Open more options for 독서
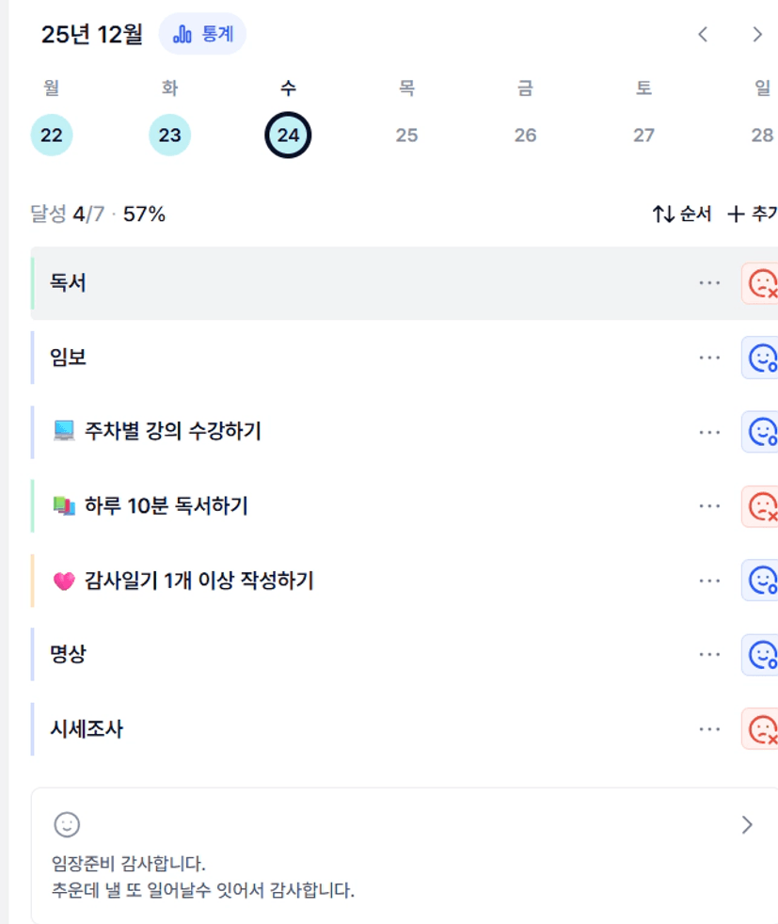This screenshot has height=924, width=778. coord(709,283)
